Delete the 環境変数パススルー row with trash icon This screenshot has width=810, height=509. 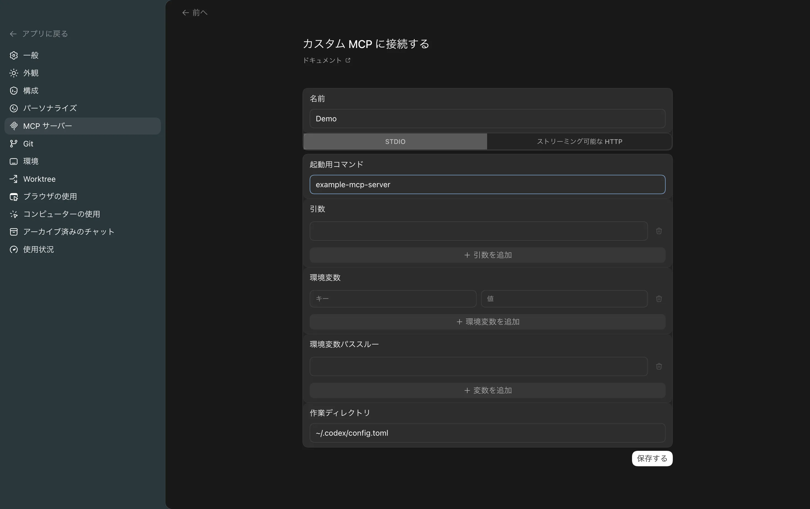pyautogui.click(x=659, y=366)
